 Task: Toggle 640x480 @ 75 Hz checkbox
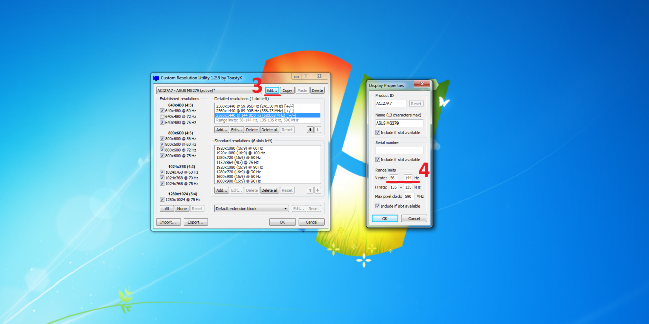click(162, 122)
